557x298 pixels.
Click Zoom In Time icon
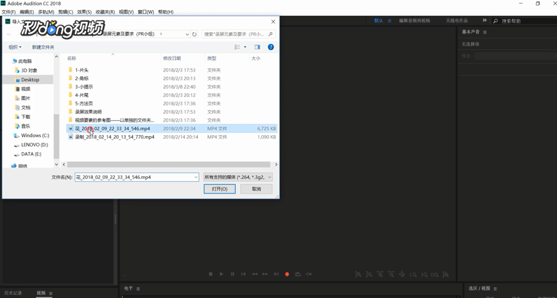(x=380, y=274)
